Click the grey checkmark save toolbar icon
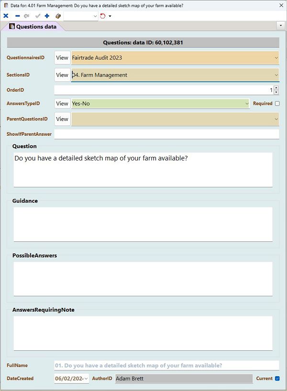The image size is (287, 391). [x=38, y=16]
